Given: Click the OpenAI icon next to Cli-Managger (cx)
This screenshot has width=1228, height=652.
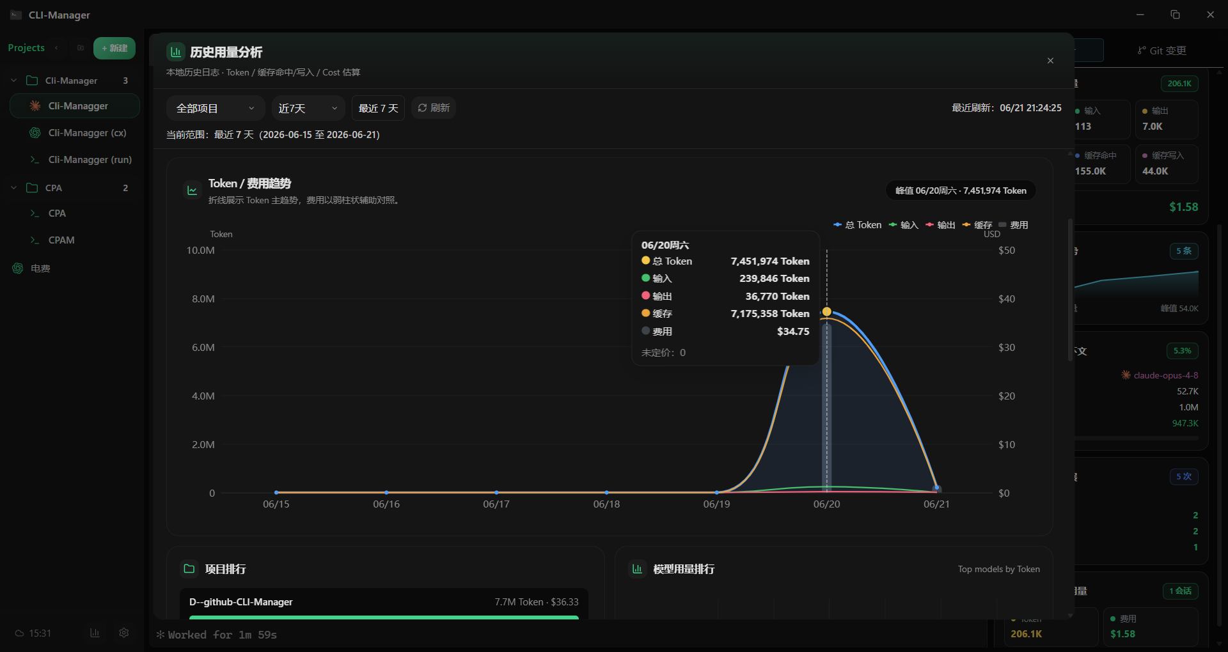Looking at the screenshot, I should click(35, 133).
